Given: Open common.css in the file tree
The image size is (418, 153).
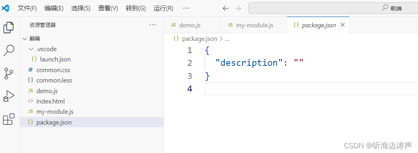Looking at the screenshot, I should click(92, 70).
